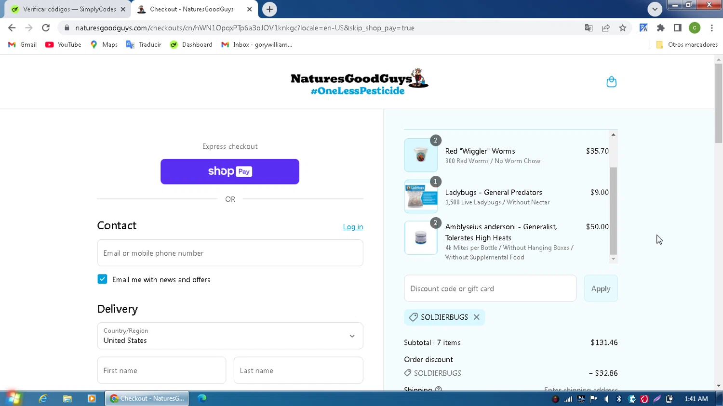Click the address bar URL
The width and height of the screenshot is (723, 406).
tap(245, 28)
